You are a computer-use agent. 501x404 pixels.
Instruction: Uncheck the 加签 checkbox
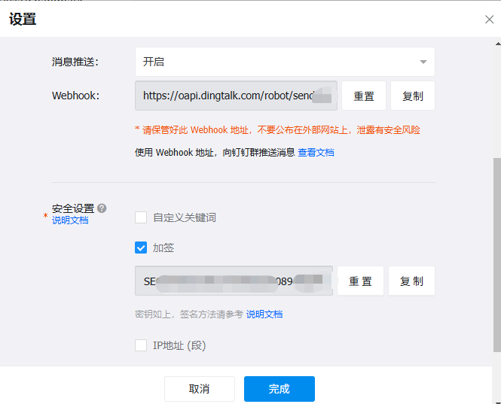coord(141,248)
